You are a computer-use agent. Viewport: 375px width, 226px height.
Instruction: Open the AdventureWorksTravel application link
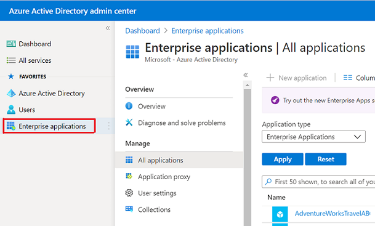(333, 213)
